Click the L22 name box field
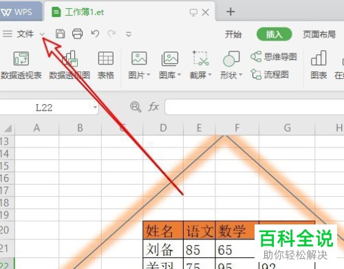This screenshot has height=269, width=344. [x=44, y=108]
